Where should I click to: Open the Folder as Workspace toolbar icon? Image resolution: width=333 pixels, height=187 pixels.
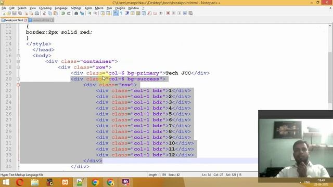[x=155, y=14]
